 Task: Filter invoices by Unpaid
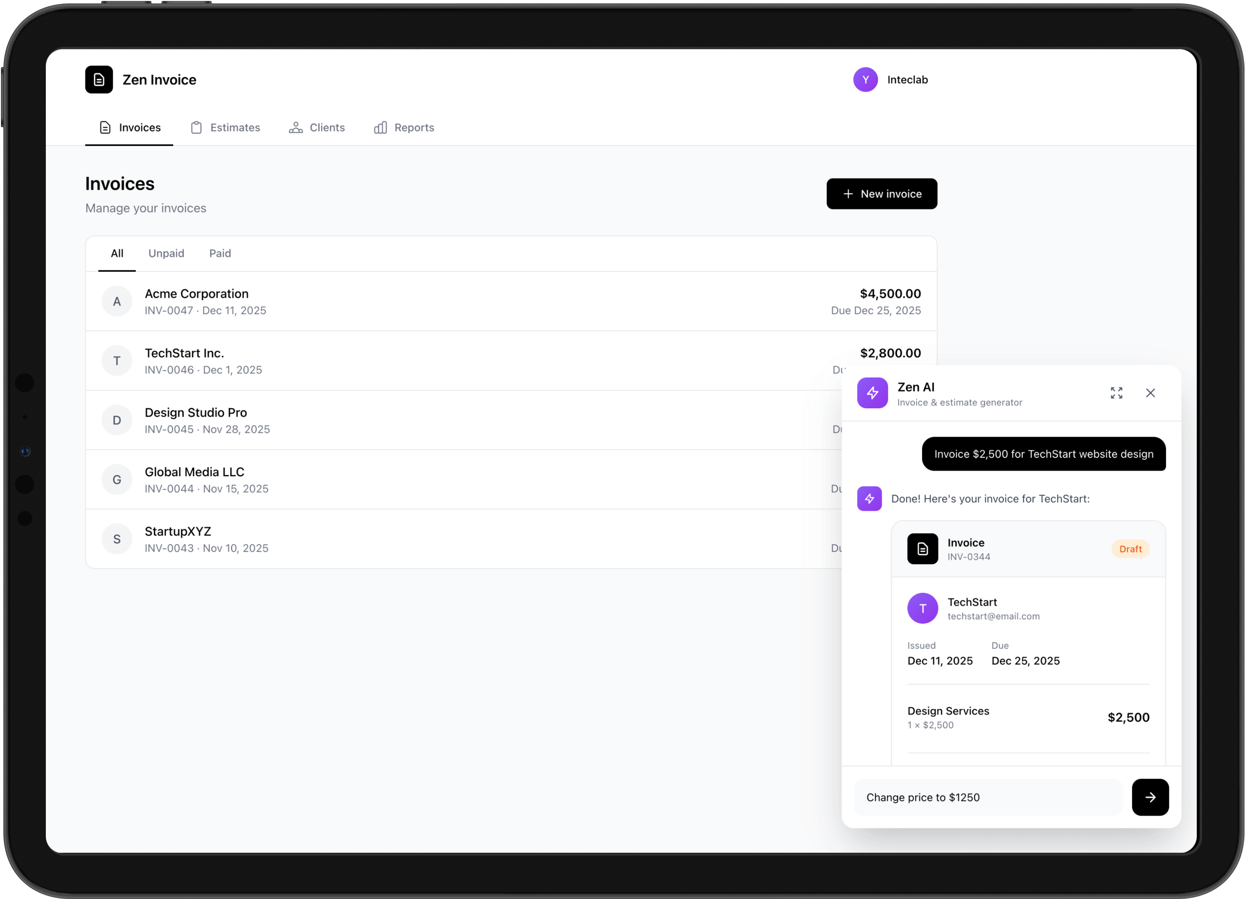[166, 254]
